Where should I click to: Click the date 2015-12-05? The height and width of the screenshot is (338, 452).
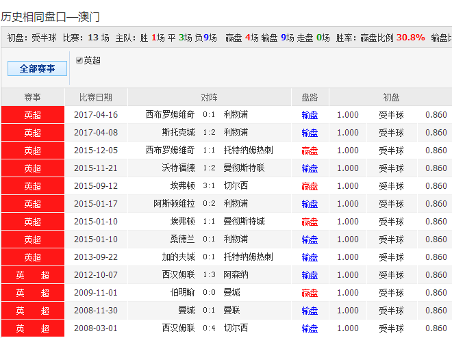click(96, 151)
